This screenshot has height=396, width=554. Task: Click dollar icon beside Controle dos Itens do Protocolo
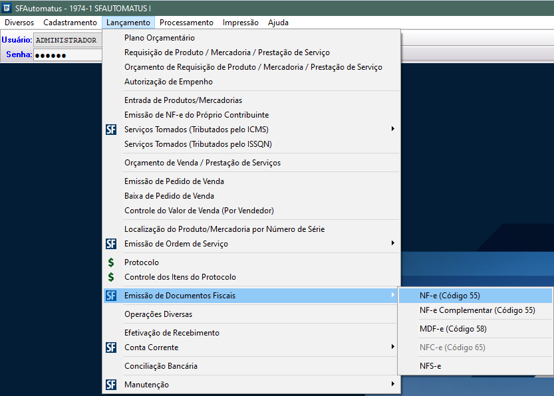111,277
